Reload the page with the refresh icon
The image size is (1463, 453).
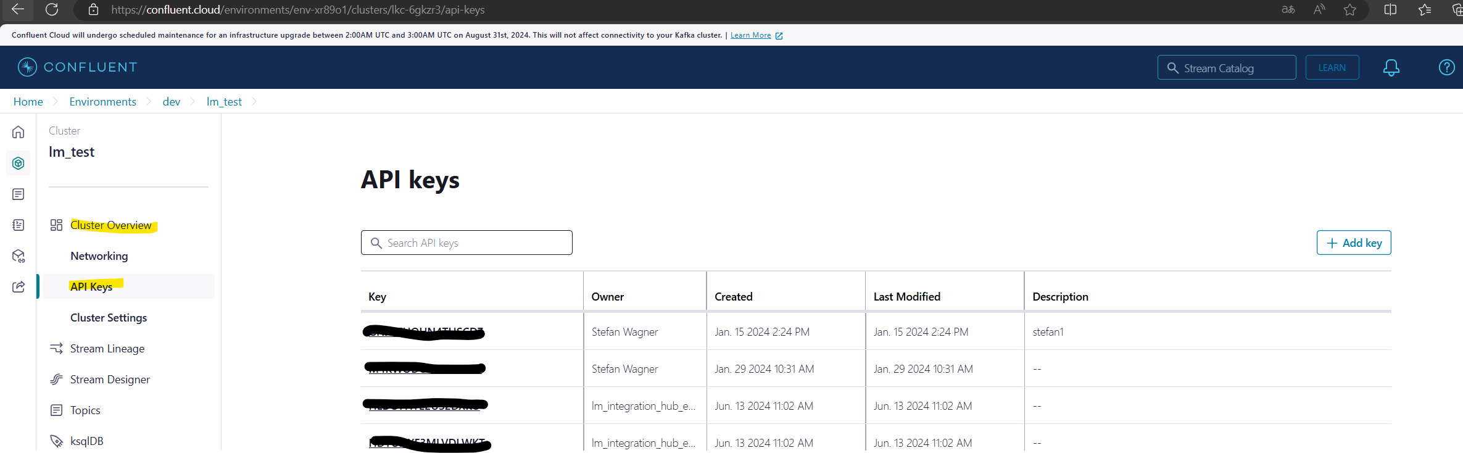click(x=52, y=9)
